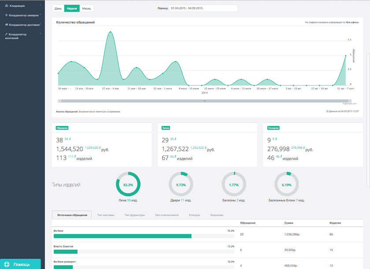The image size is (370, 269).
Task: Click the lifebuoy icon beside Помощь
Action: [7, 264]
